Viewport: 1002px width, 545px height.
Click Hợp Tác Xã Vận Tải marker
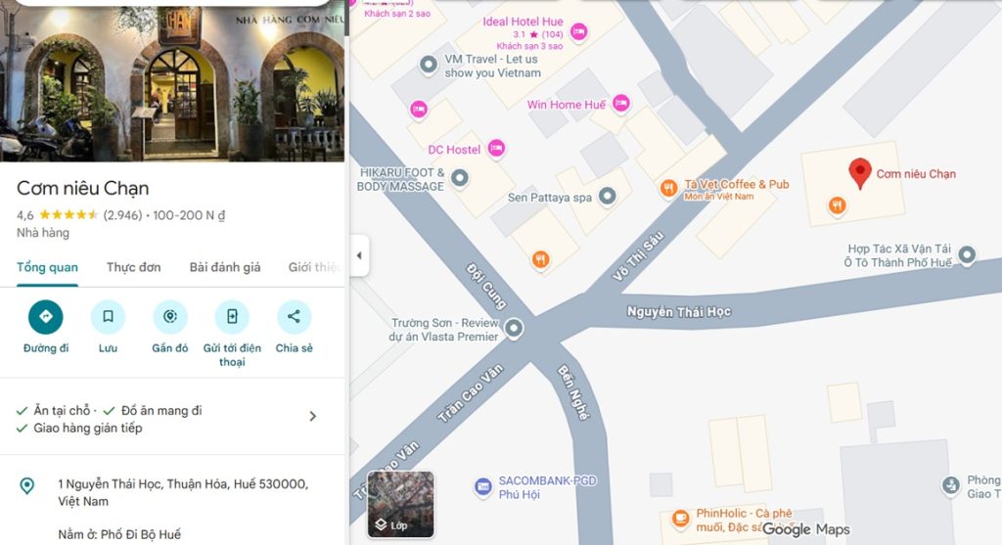coord(967,255)
